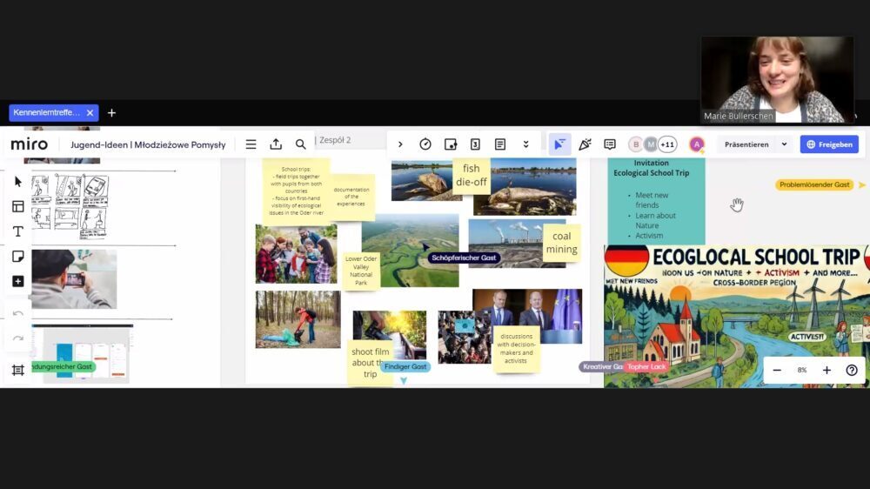Expand the collapsed toolbar chevron
The image size is (870, 489).
point(400,144)
